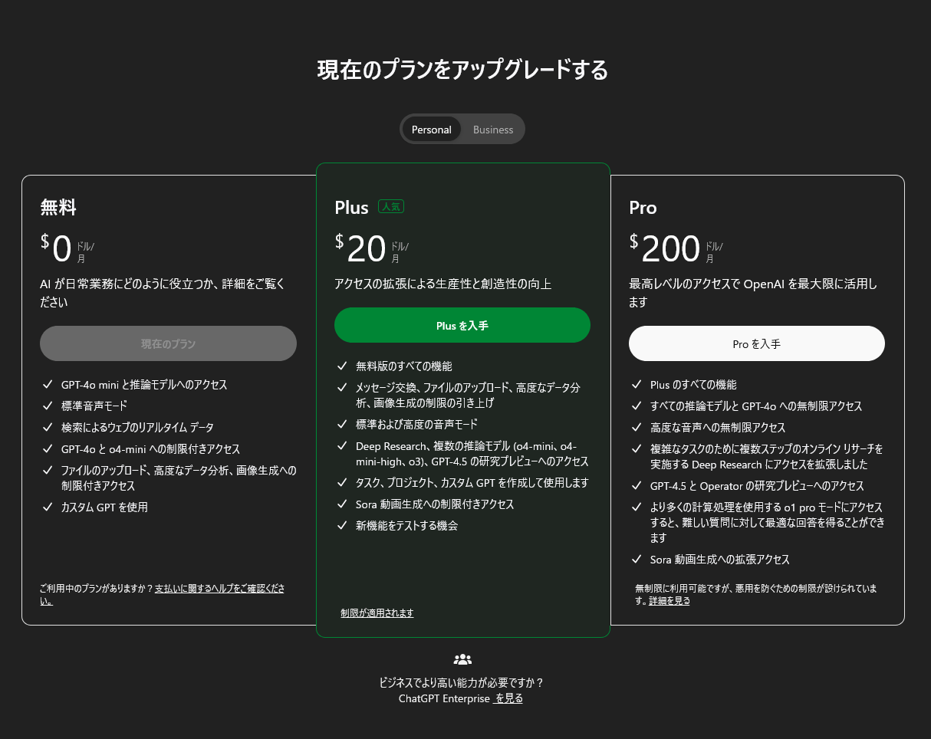Viewport: 931px width, 739px height.
Task: Click checkmark beside 'タスク、プロジェクト、カスタム GPT'
Action: [x=342, y=483]
